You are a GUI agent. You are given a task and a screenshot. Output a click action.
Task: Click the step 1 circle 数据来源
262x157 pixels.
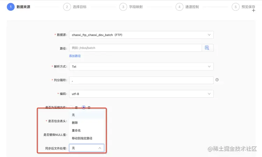11,7
